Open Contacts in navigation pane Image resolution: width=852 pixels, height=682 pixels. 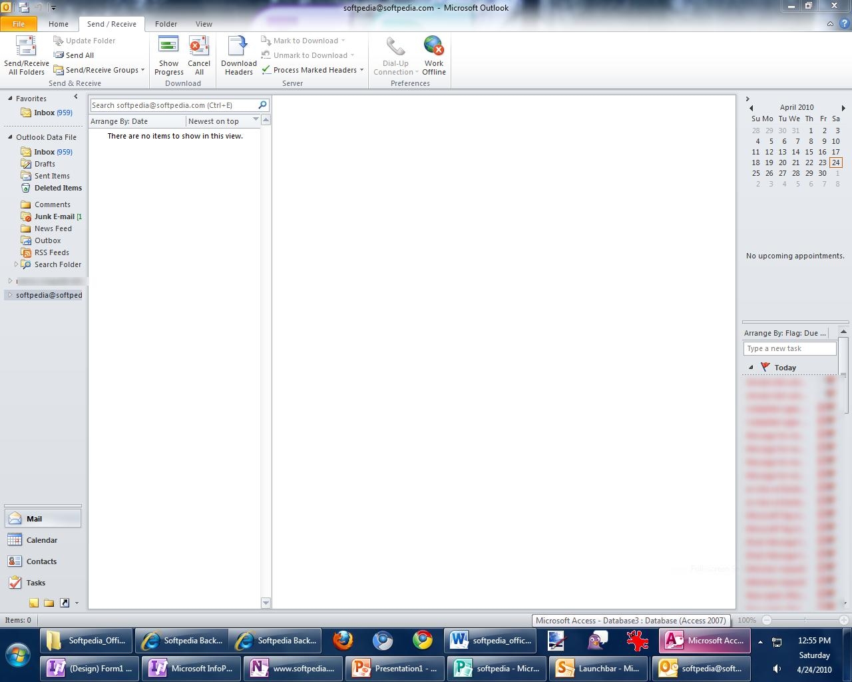41,561
